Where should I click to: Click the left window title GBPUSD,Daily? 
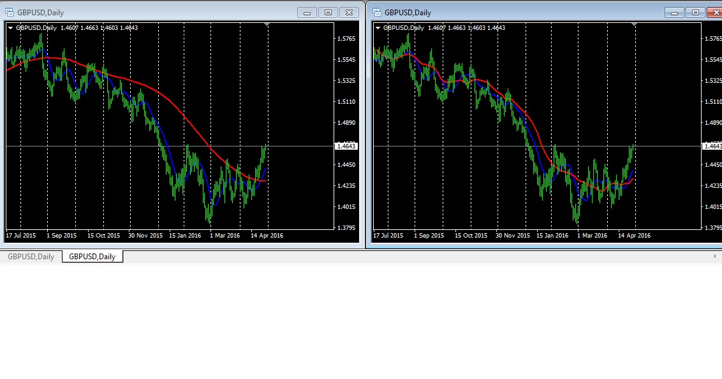41,13
